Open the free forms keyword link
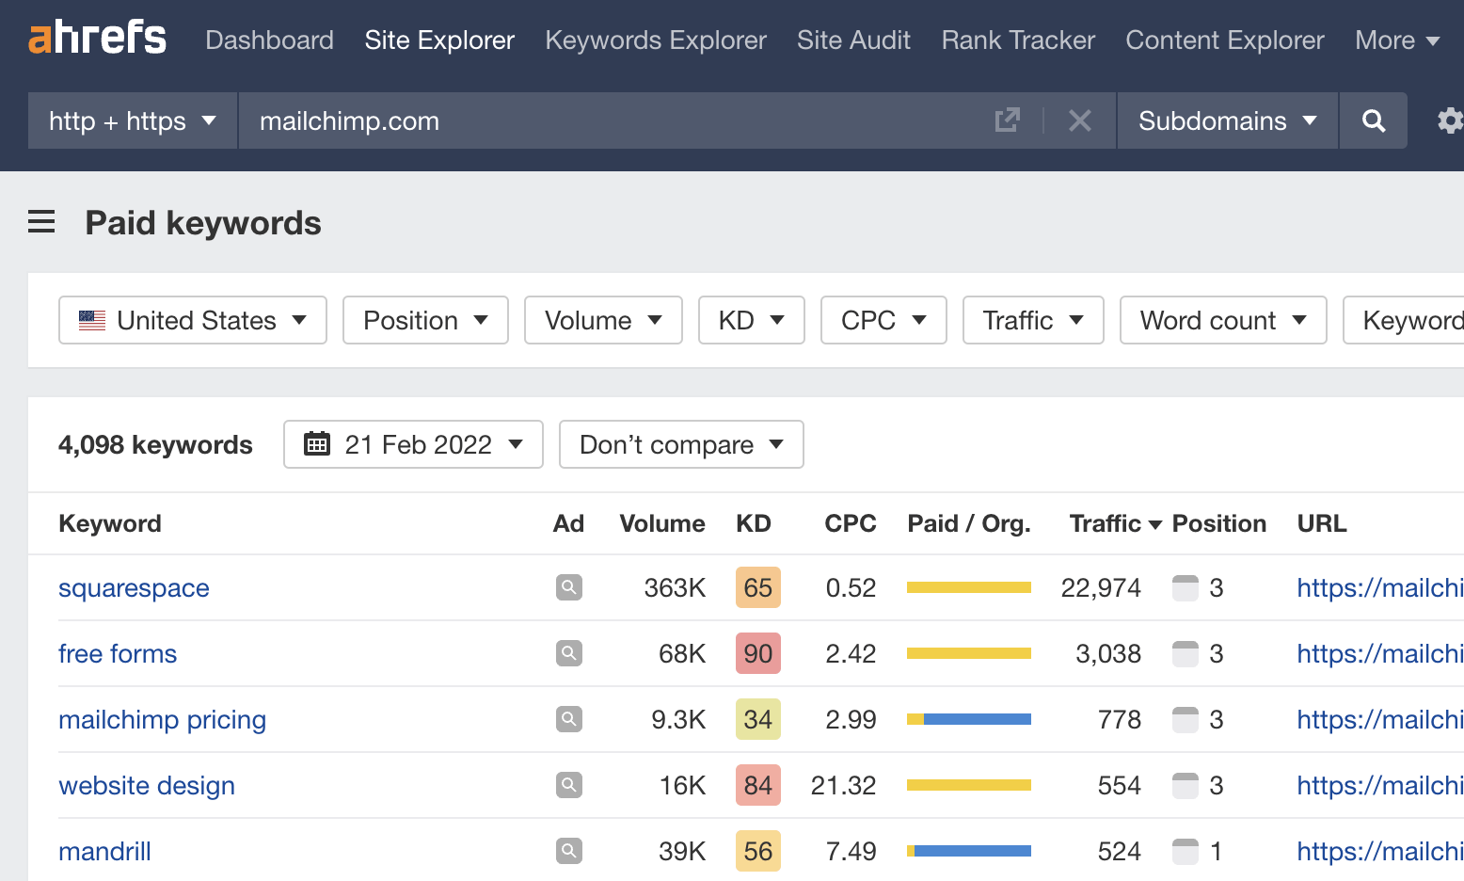1464x881 pixels. point(118,654)
